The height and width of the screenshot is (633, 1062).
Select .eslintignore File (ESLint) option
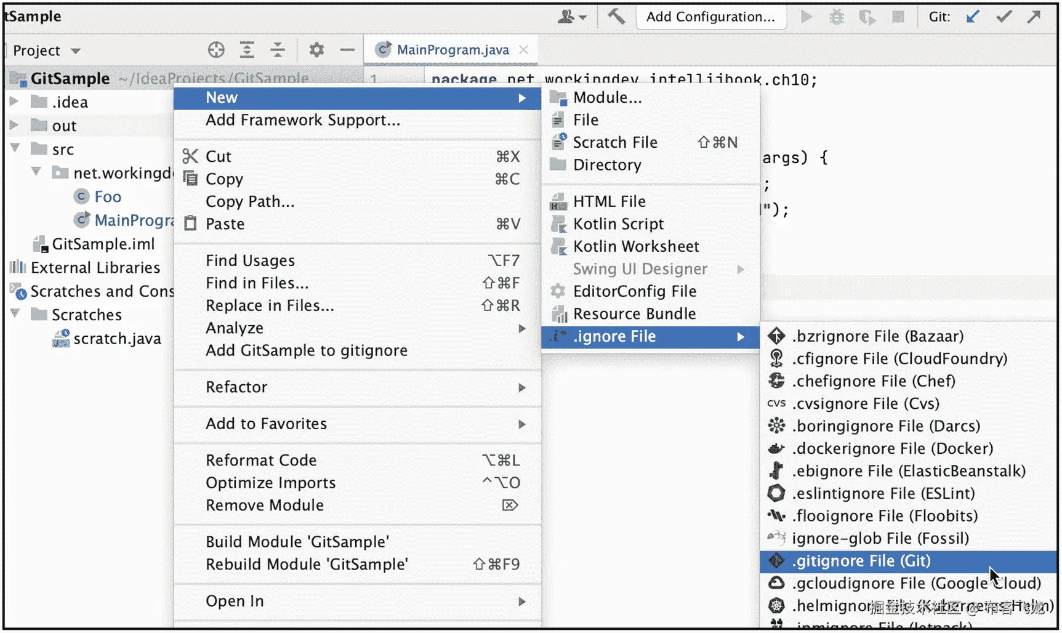point(909,493)
